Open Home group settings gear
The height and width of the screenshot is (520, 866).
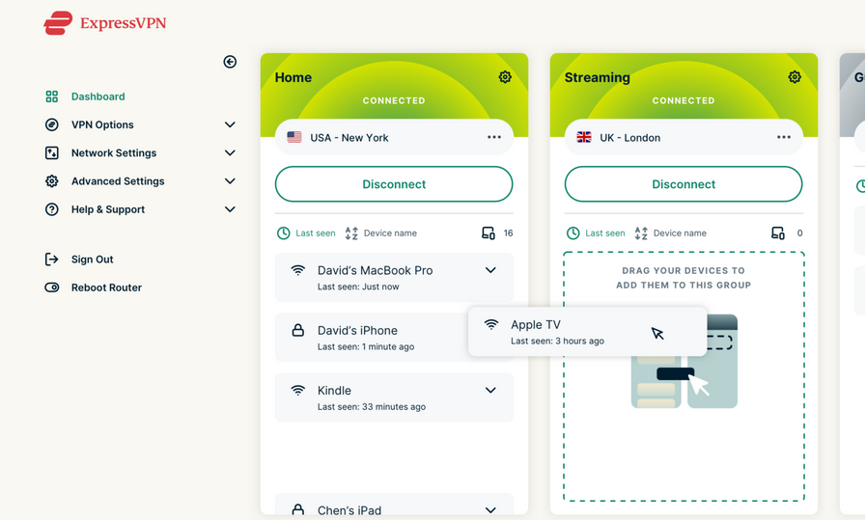tap(505, 77)
